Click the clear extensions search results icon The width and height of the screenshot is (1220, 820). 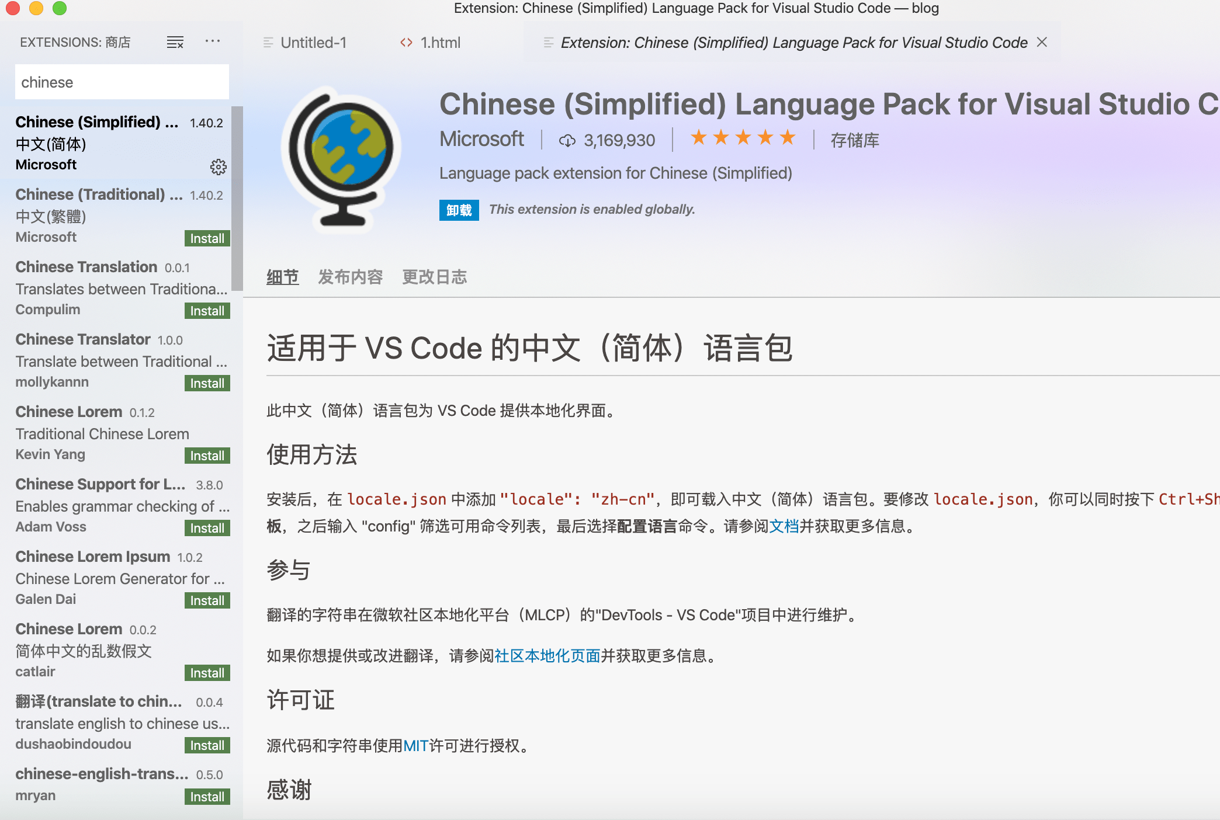175,42
